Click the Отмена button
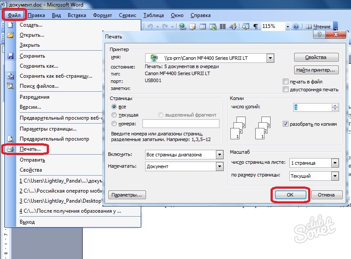Screen dimensions: 351x259 (x=327, y=195)
